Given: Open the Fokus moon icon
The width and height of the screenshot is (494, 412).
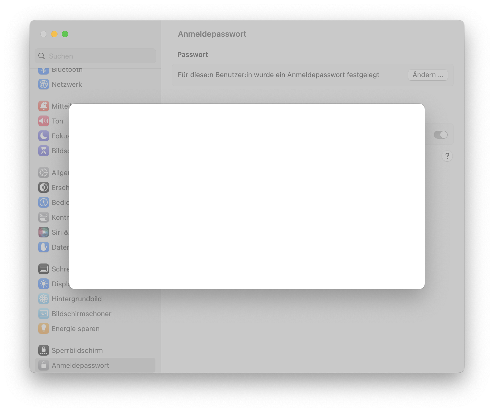Looking at the screenshot, I should [44, 136].
